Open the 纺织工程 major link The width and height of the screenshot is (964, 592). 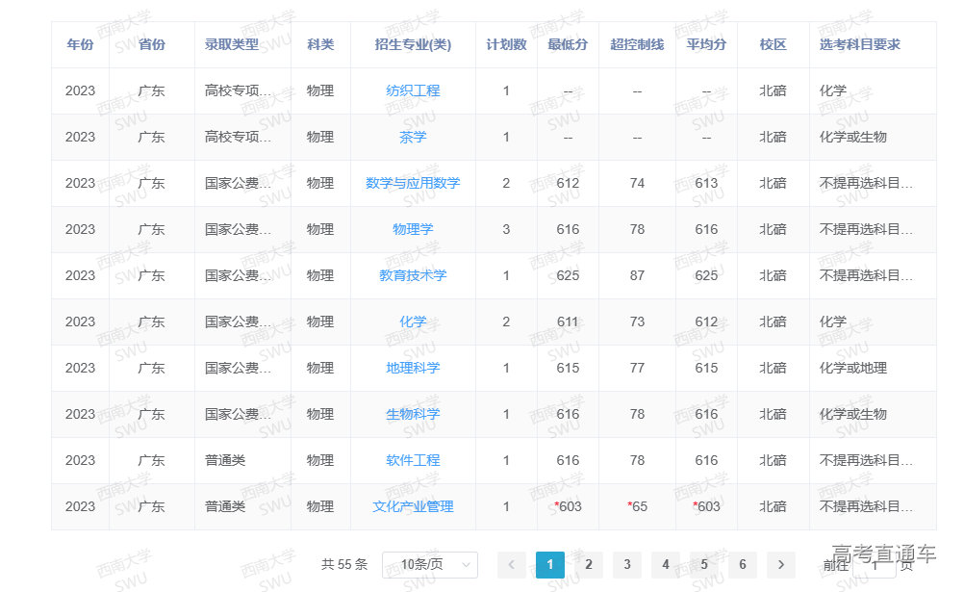coord(413,90)
